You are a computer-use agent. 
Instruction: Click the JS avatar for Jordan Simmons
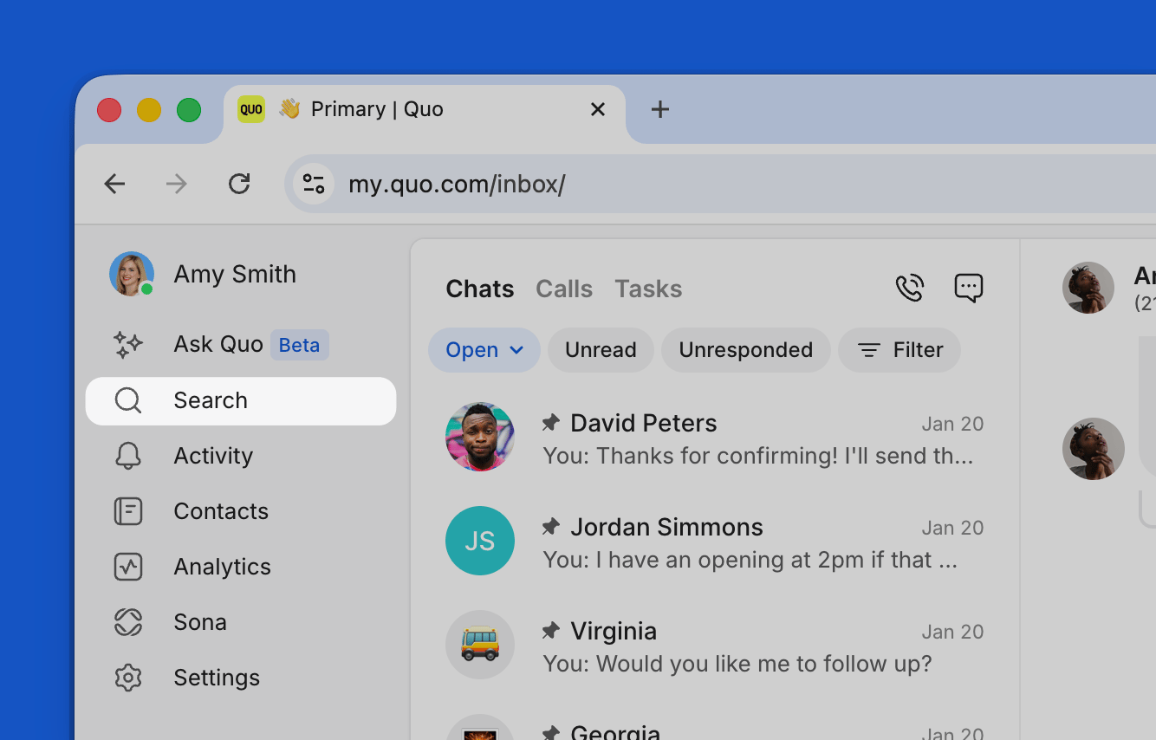[480, 541]
